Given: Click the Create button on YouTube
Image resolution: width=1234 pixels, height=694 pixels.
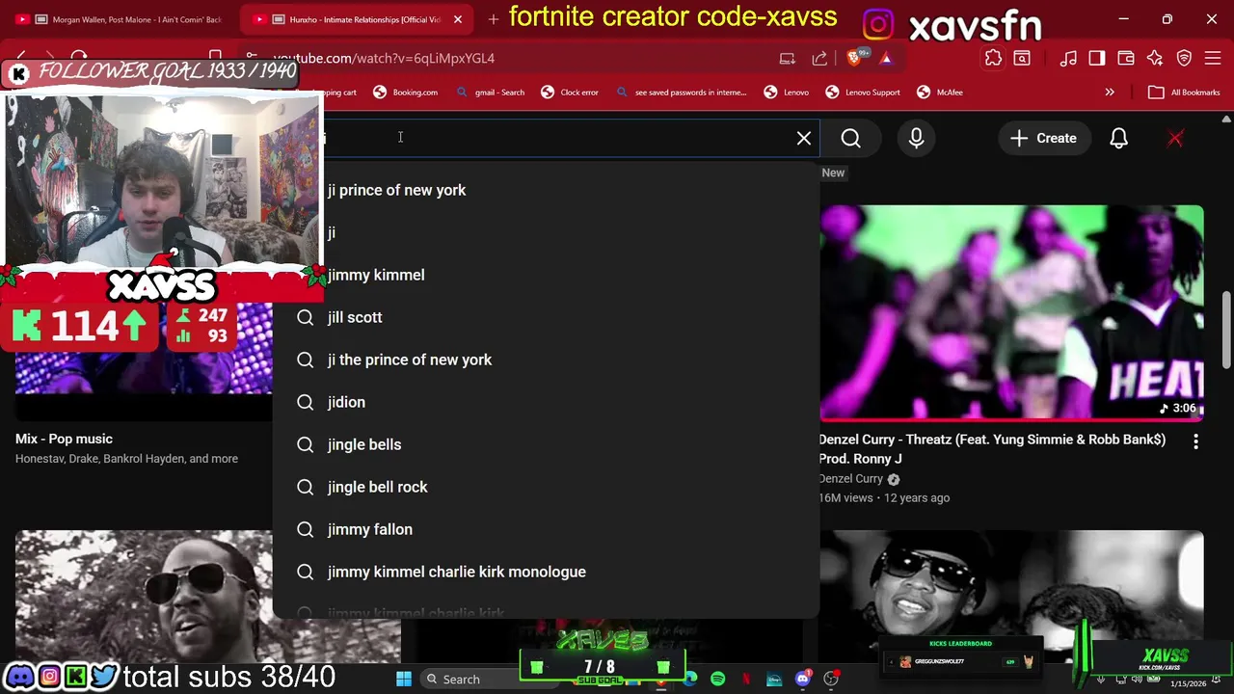Looking at the screenshot, I should 1043,138.
